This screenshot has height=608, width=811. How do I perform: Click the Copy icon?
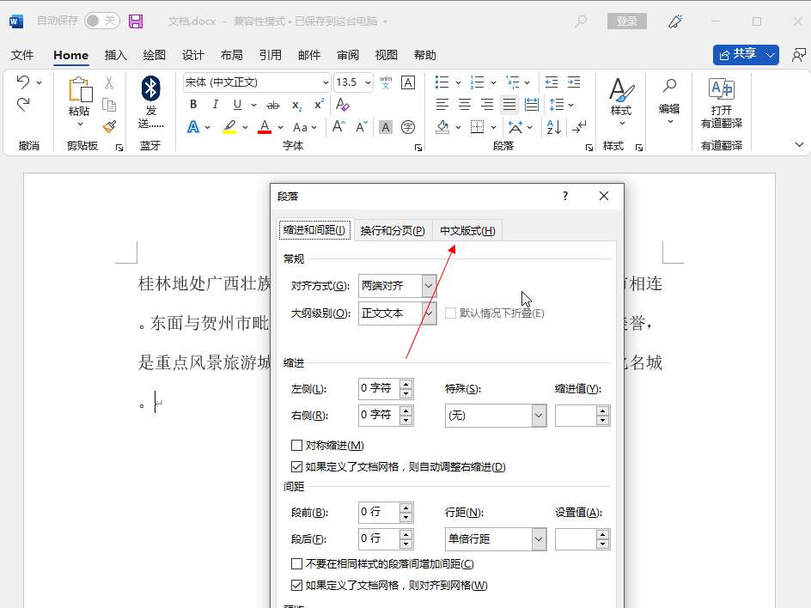tap(109, 105)
